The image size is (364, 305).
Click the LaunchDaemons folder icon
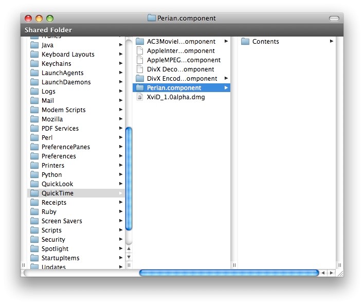coord(34,82)
